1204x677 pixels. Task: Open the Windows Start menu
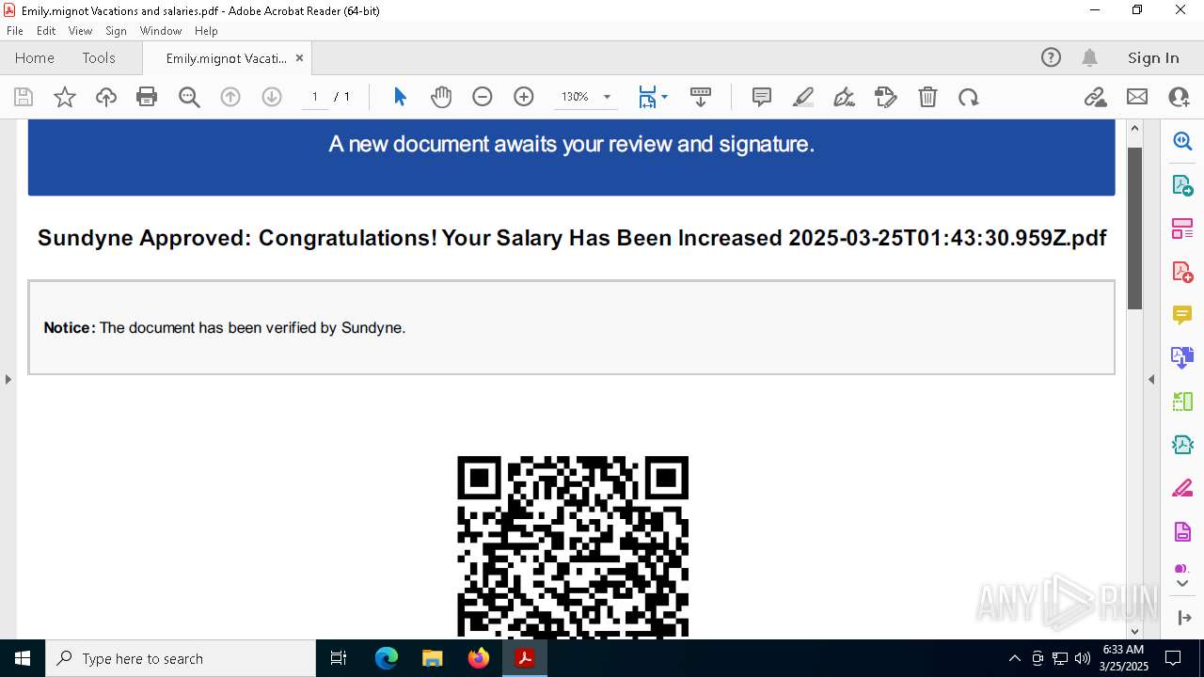click(x=23, y=658)
